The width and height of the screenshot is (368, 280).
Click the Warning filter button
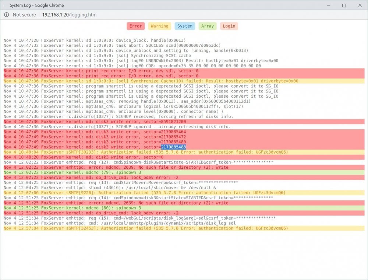pos(160,26)
